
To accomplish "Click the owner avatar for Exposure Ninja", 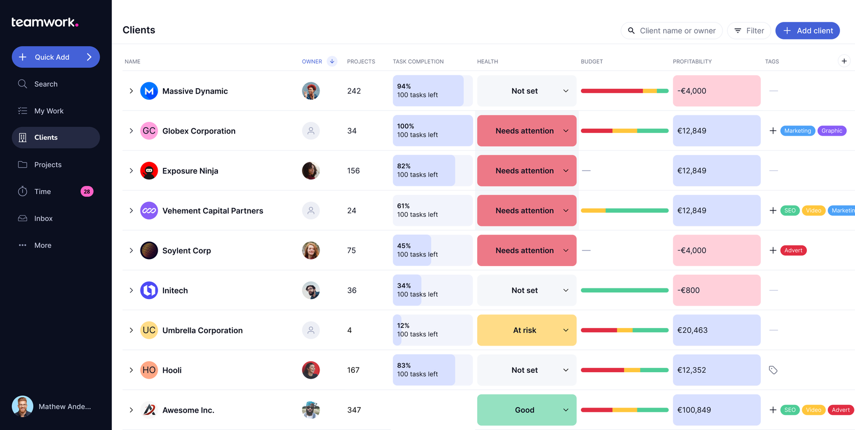I will pyautogui.click(x=311, y=171).
